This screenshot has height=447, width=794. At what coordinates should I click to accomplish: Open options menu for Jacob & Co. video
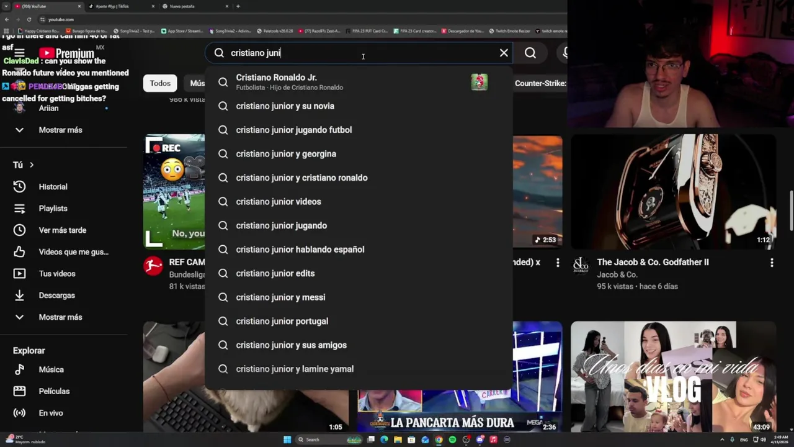click(772, 263)
